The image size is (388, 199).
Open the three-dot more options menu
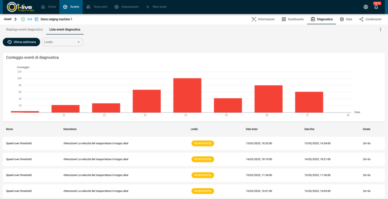click(x=380, y=29)
